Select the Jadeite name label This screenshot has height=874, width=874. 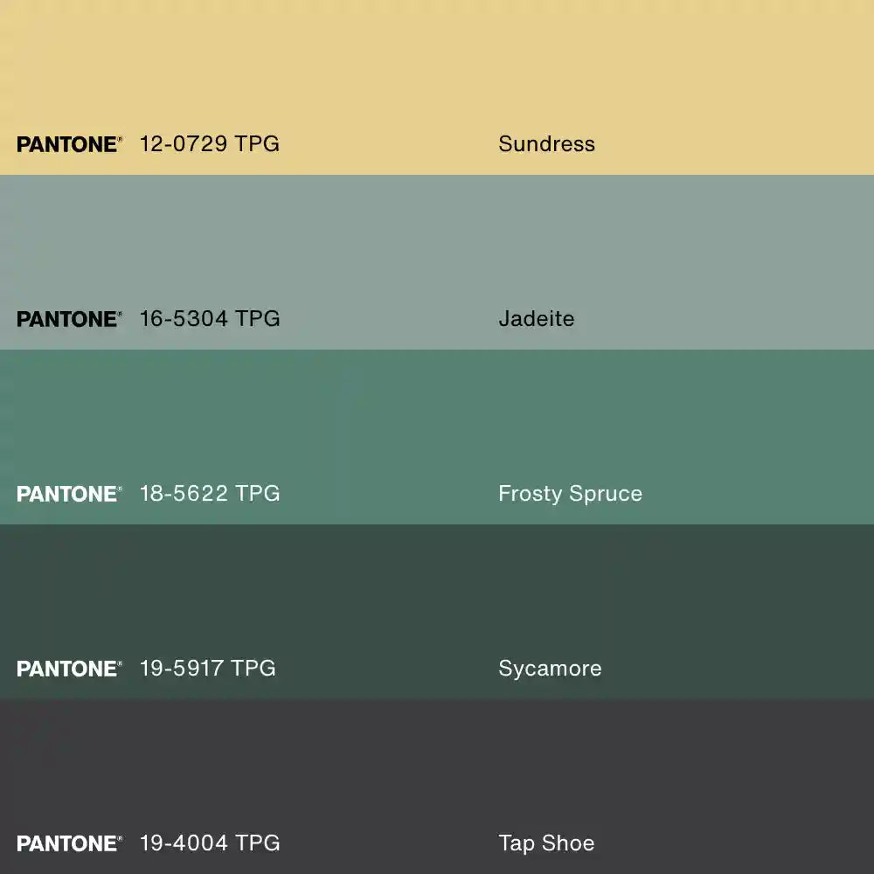(536, 319)
